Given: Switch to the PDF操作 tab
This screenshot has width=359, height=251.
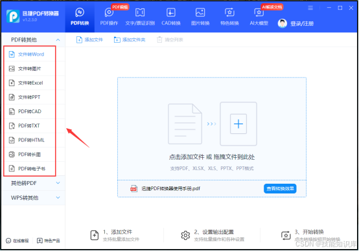Looking at the screenshot, I should 109,17.
